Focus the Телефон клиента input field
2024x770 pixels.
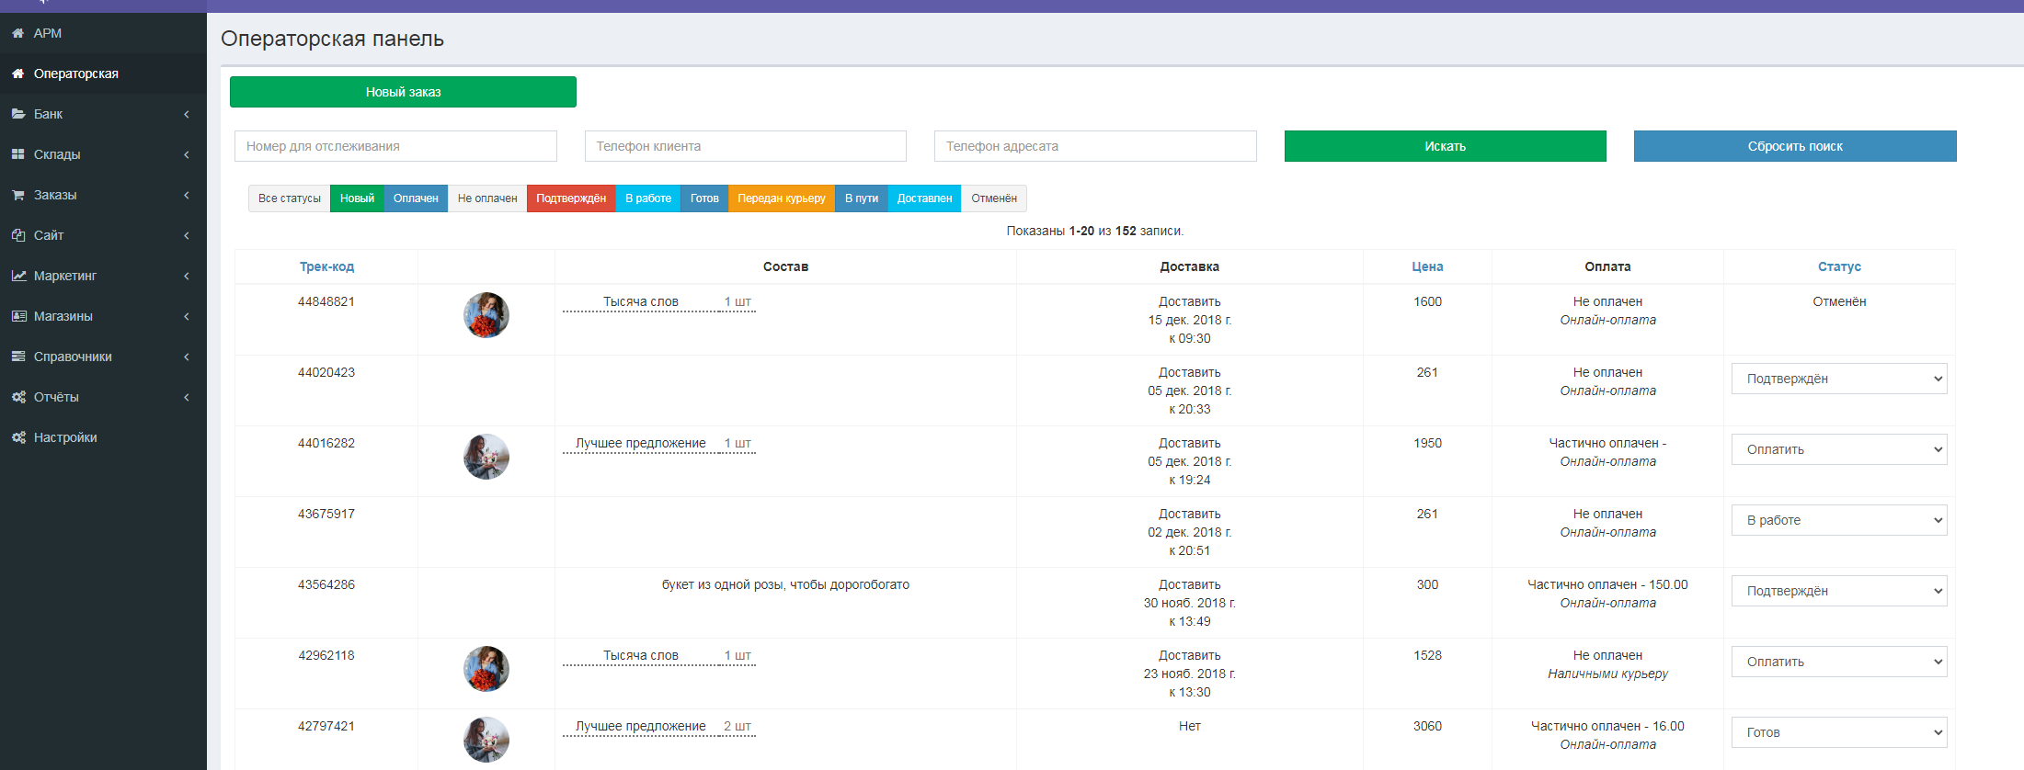[745, 146]
